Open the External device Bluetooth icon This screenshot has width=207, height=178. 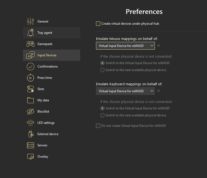coord(30,134)
